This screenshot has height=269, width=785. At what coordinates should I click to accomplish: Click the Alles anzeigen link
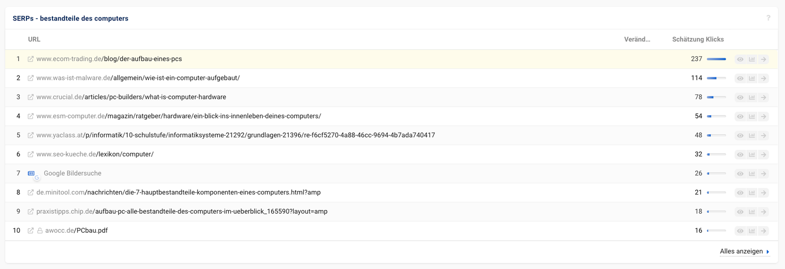[744, 251]
